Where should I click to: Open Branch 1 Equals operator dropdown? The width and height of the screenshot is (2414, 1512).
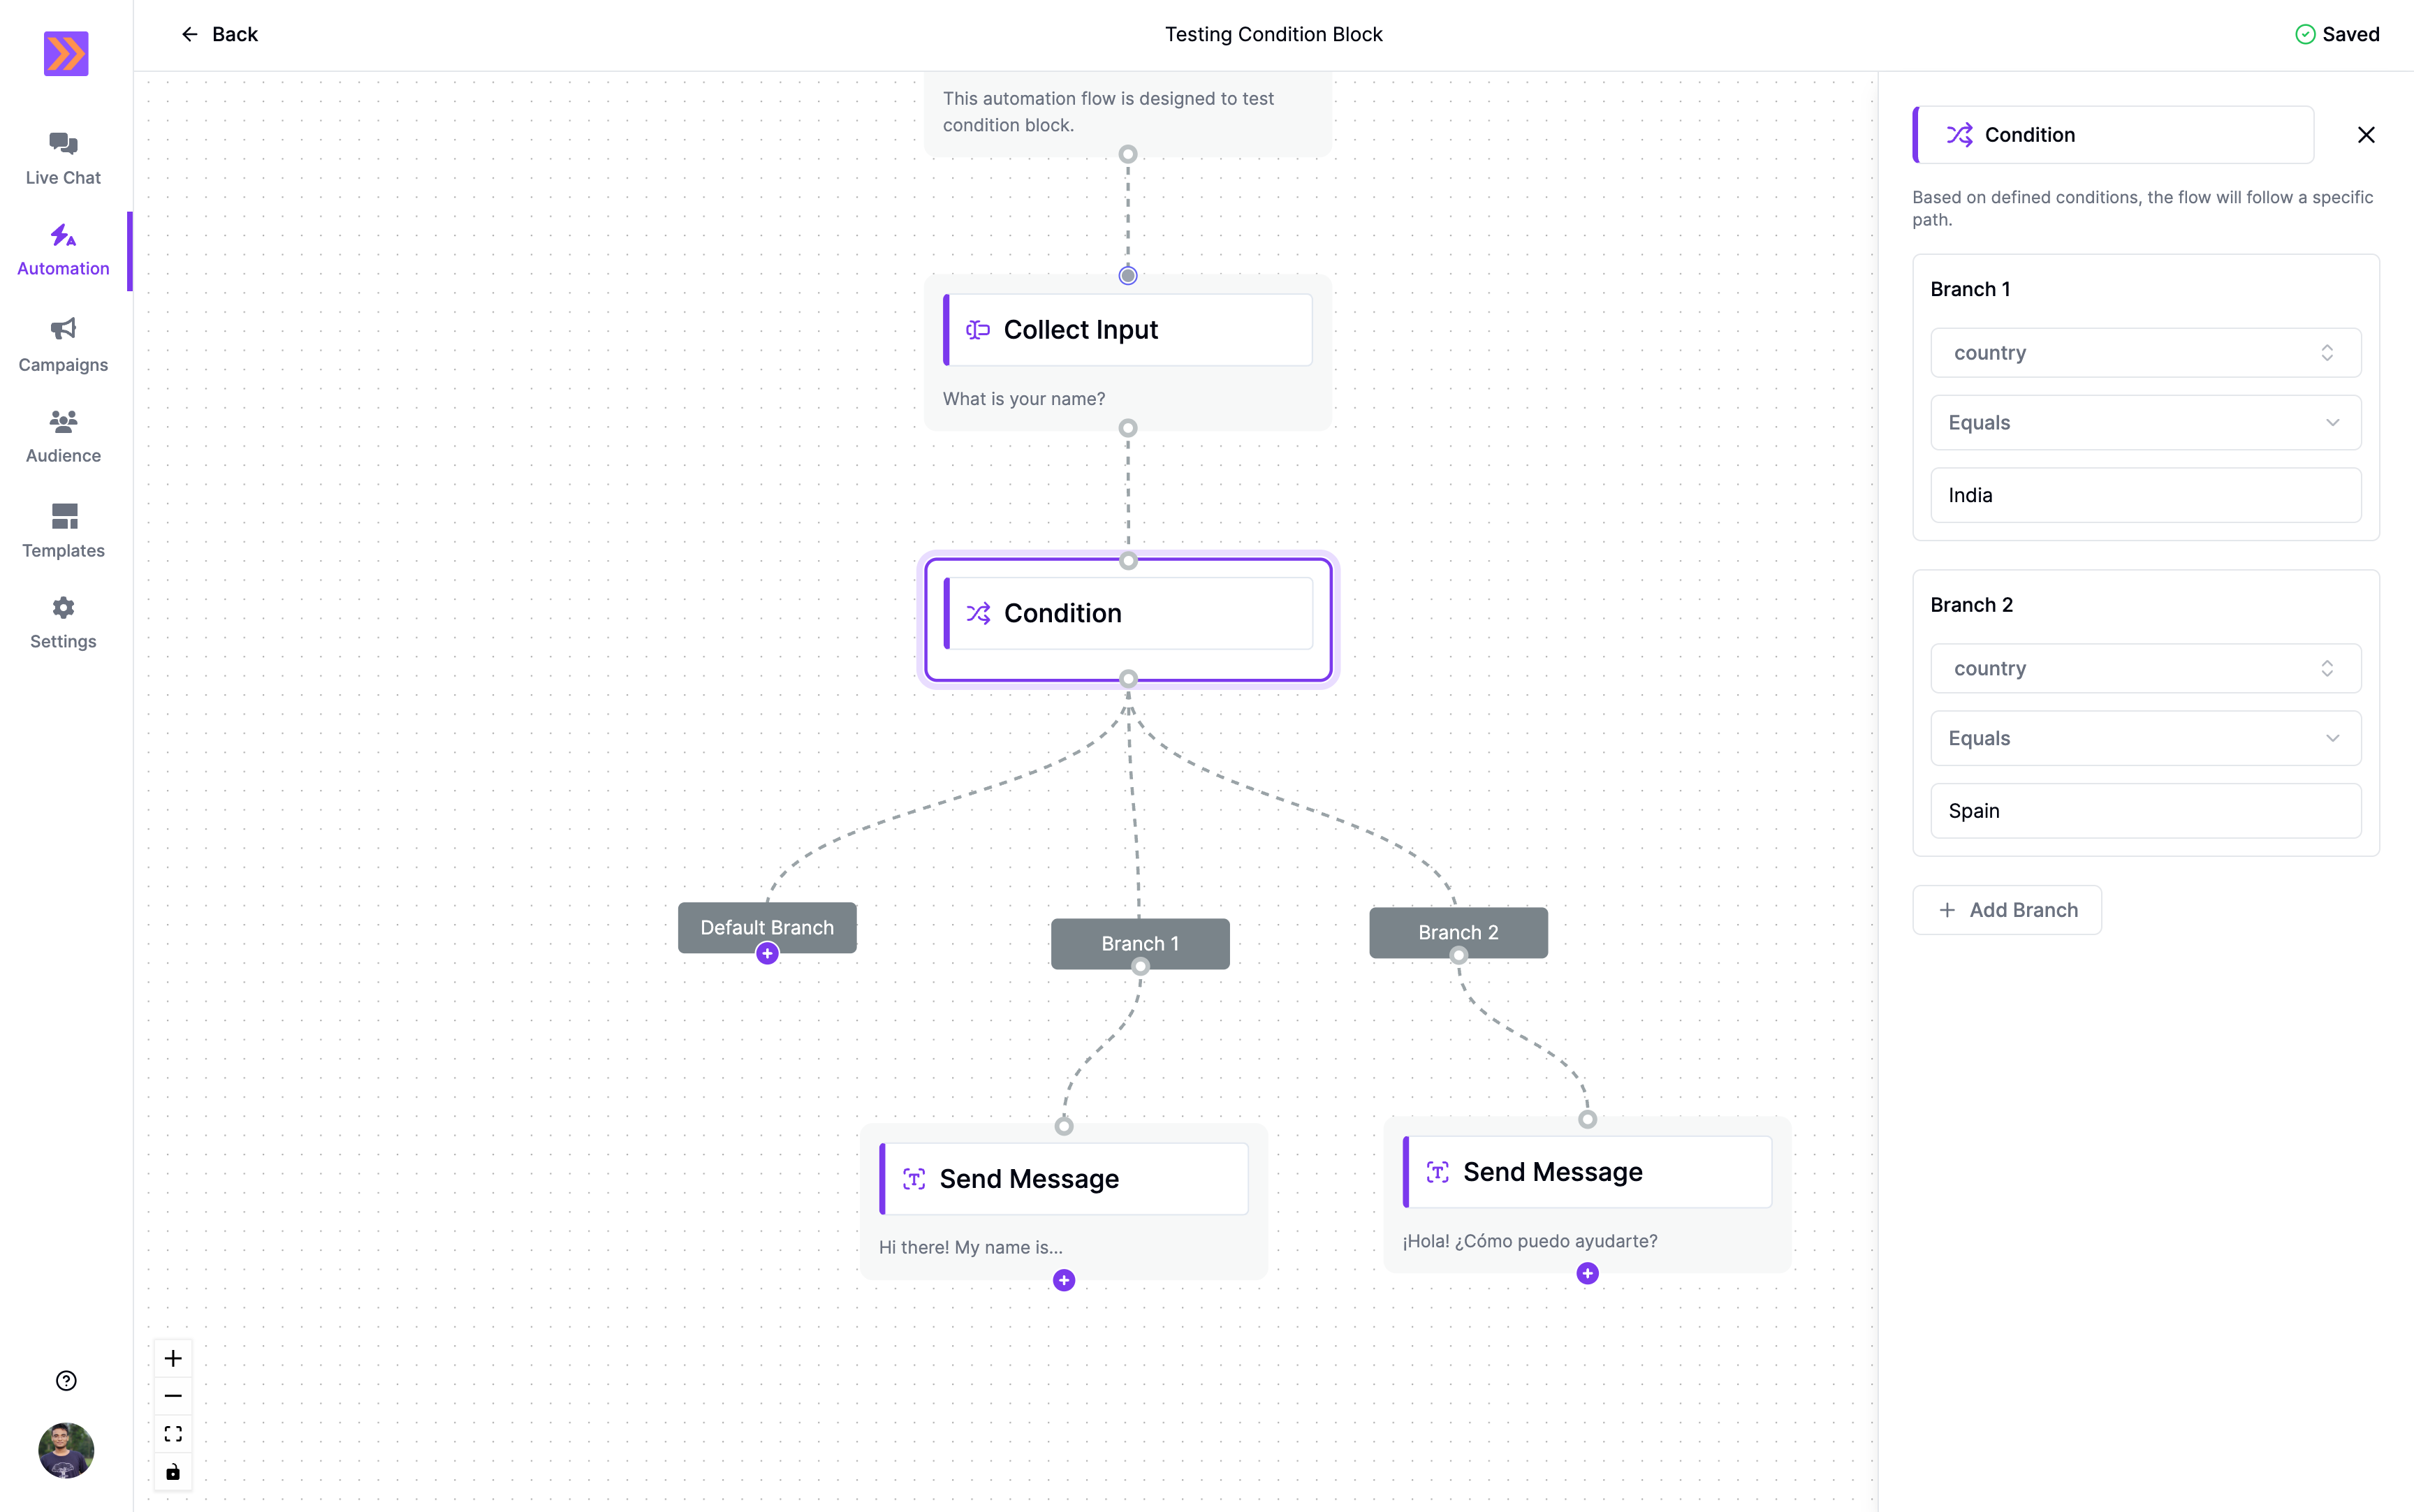click(x=2145, y=423)
